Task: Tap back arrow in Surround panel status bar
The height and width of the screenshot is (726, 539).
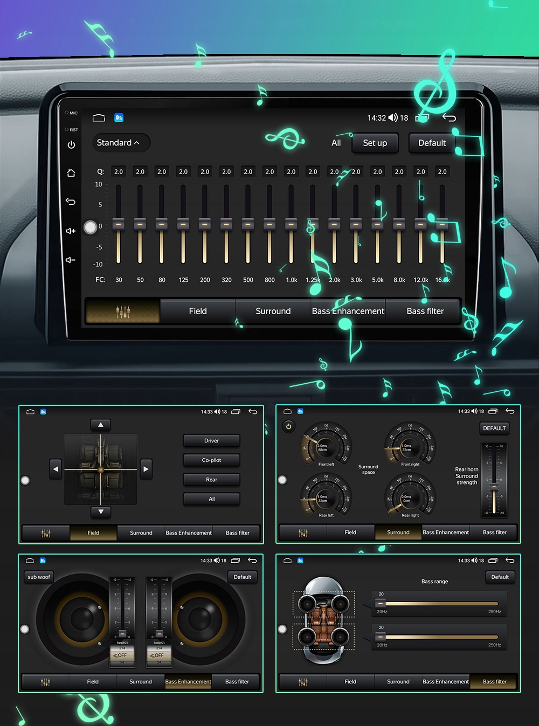Action: coord(510,411)
